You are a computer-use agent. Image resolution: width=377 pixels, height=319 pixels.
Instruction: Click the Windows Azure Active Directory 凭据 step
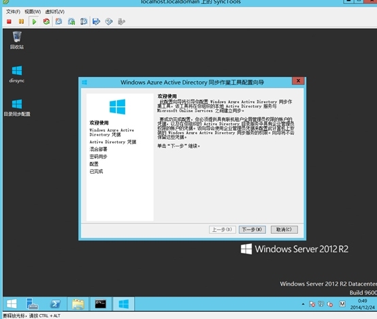(112, 132)
